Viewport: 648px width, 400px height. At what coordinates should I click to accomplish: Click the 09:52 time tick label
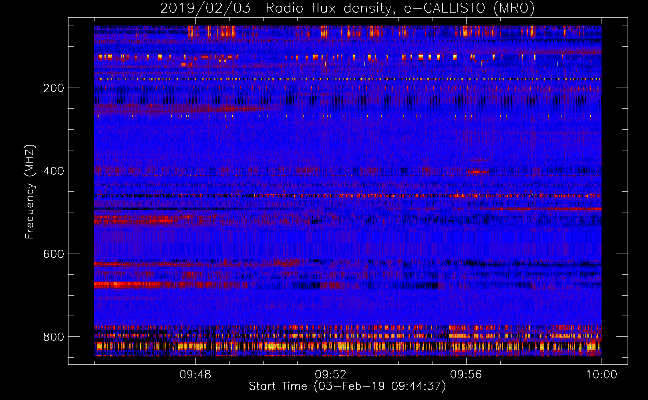tap(331, 375)
